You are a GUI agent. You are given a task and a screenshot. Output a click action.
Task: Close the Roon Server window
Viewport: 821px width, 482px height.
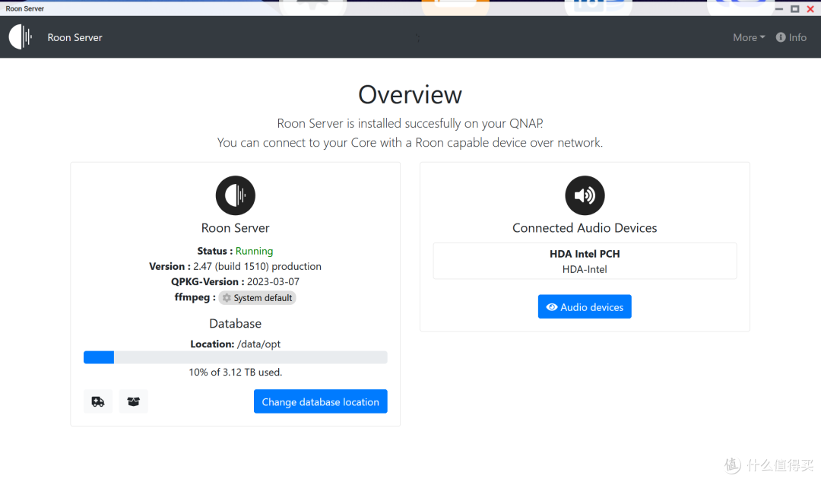[810, 9]
